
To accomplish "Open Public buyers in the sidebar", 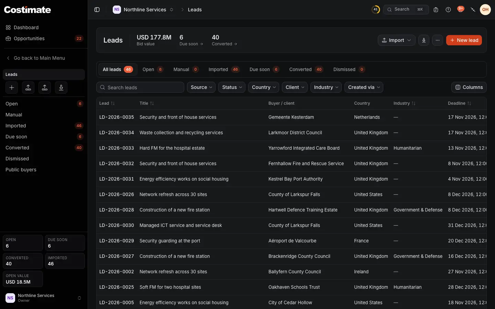I will [44, 170].
